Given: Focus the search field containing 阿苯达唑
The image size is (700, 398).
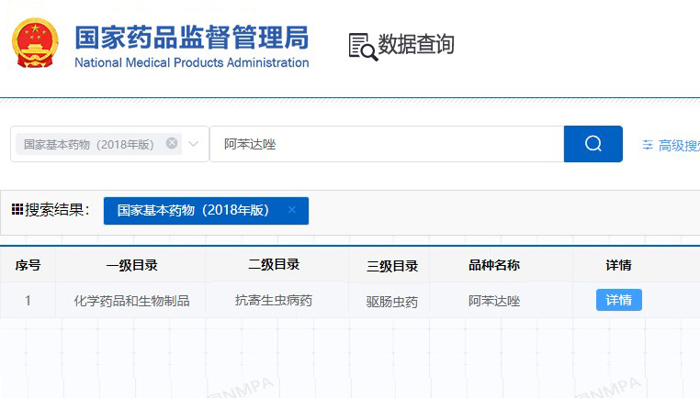Looking at the screenshot, I should click(386, 144).
